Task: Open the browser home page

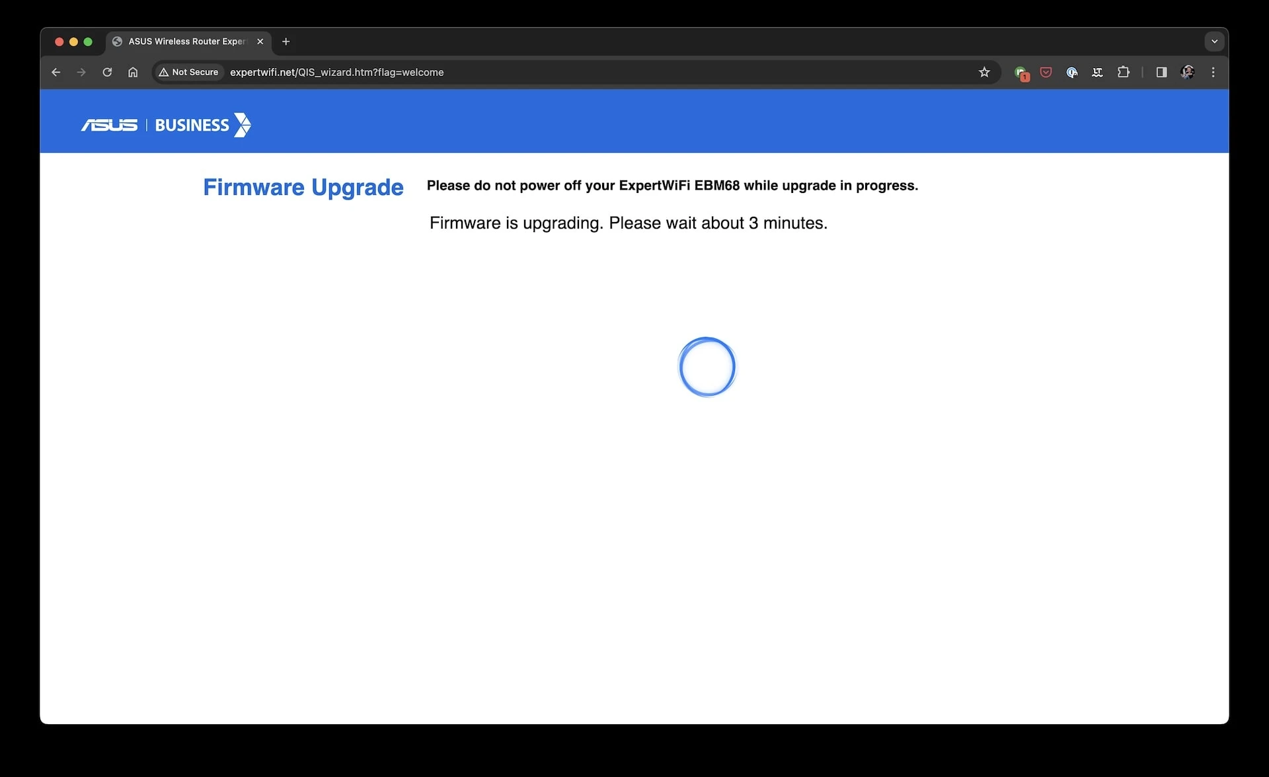Action: coord(133,72)
